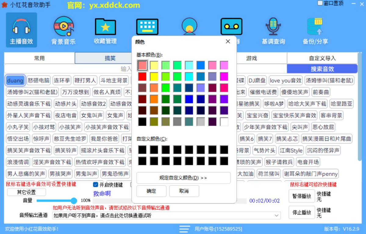
Task: Select the keyboard icon in the toolbar
Action: [147, 27]
